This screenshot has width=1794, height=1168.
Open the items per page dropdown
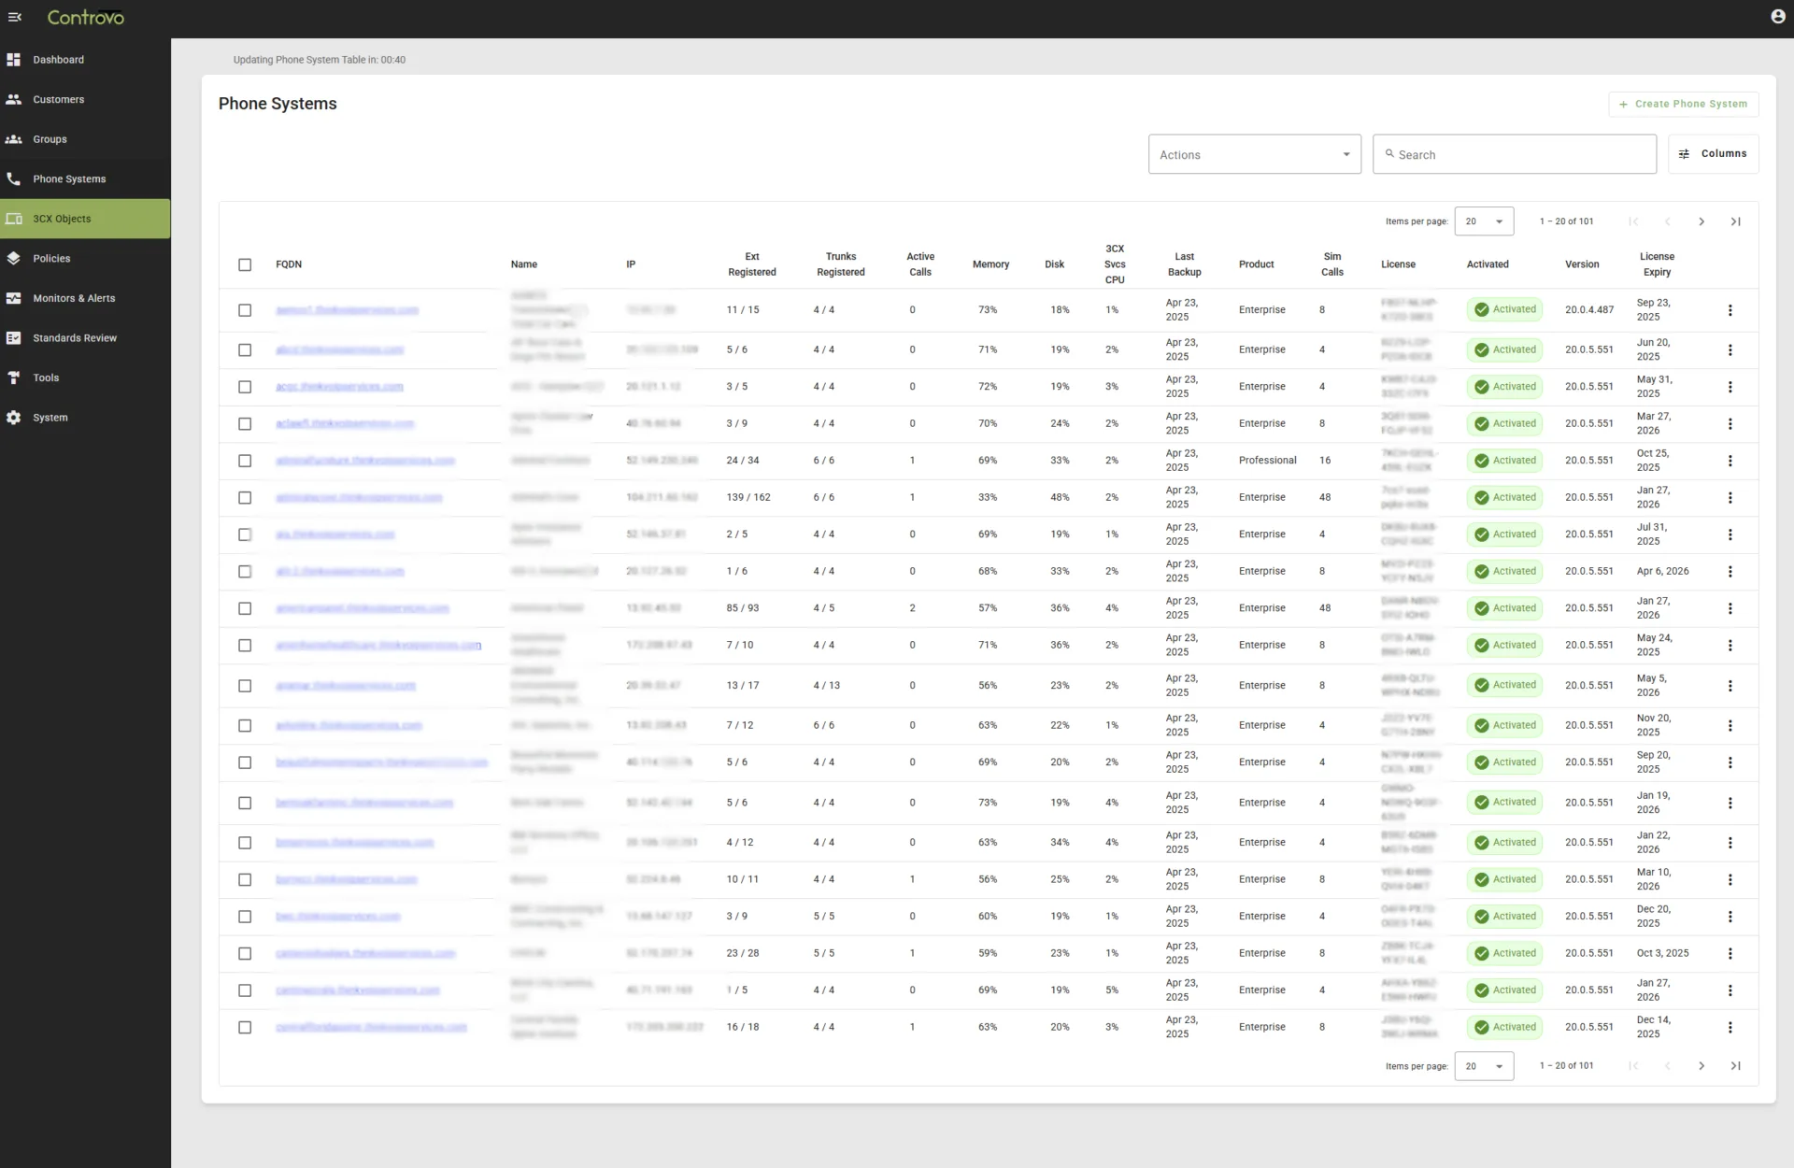[x=1484, y=221]
